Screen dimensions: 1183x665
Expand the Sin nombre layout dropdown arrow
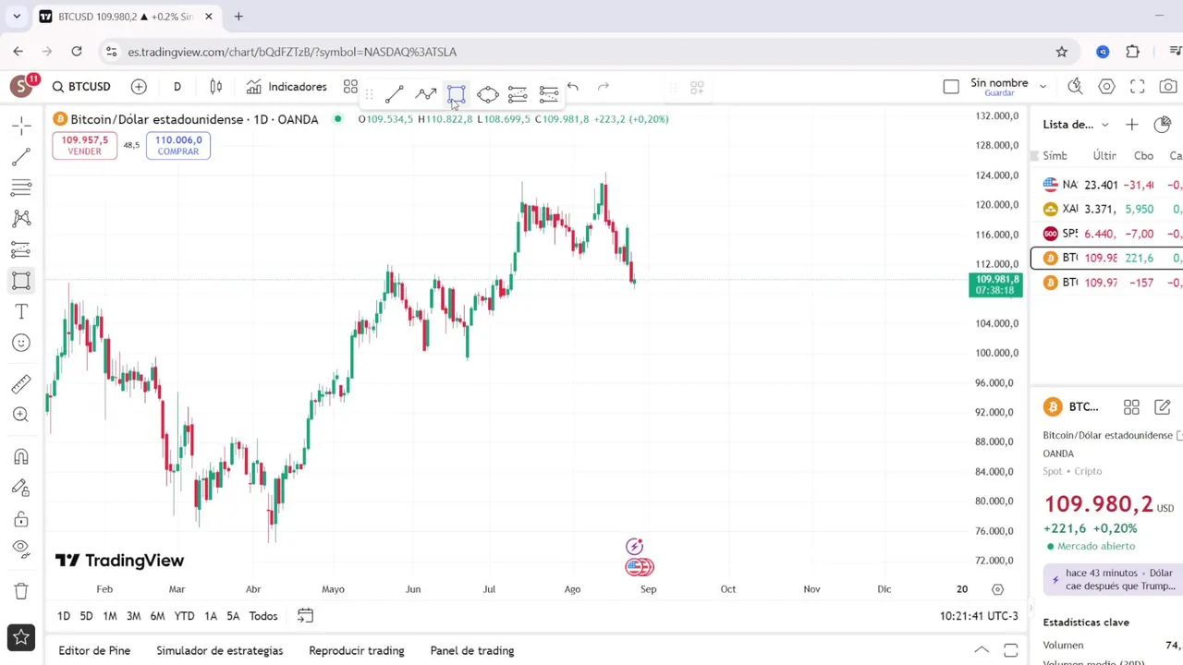coord(1043,87)
